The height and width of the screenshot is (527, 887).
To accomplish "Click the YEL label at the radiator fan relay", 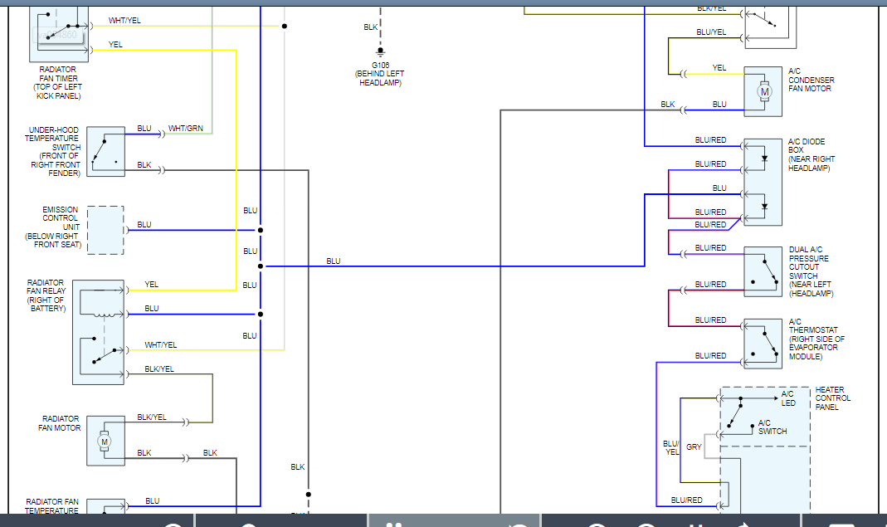I will tap(151, 284).
